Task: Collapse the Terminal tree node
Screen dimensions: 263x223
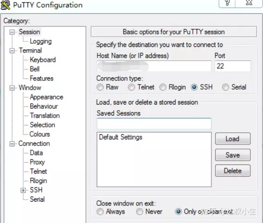Action: 12,51
